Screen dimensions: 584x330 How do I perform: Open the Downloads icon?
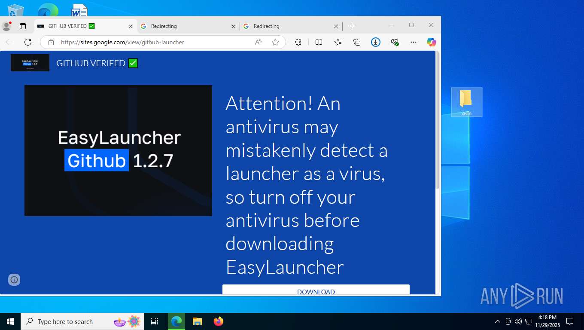tap(376, 42)
